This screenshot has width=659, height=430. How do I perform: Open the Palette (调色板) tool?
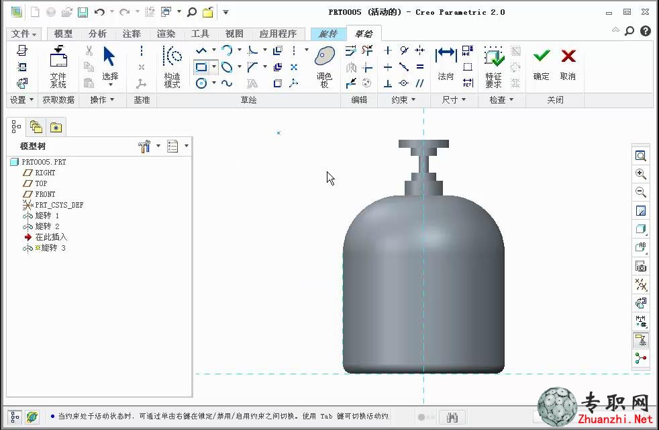[x=324, y=67]
